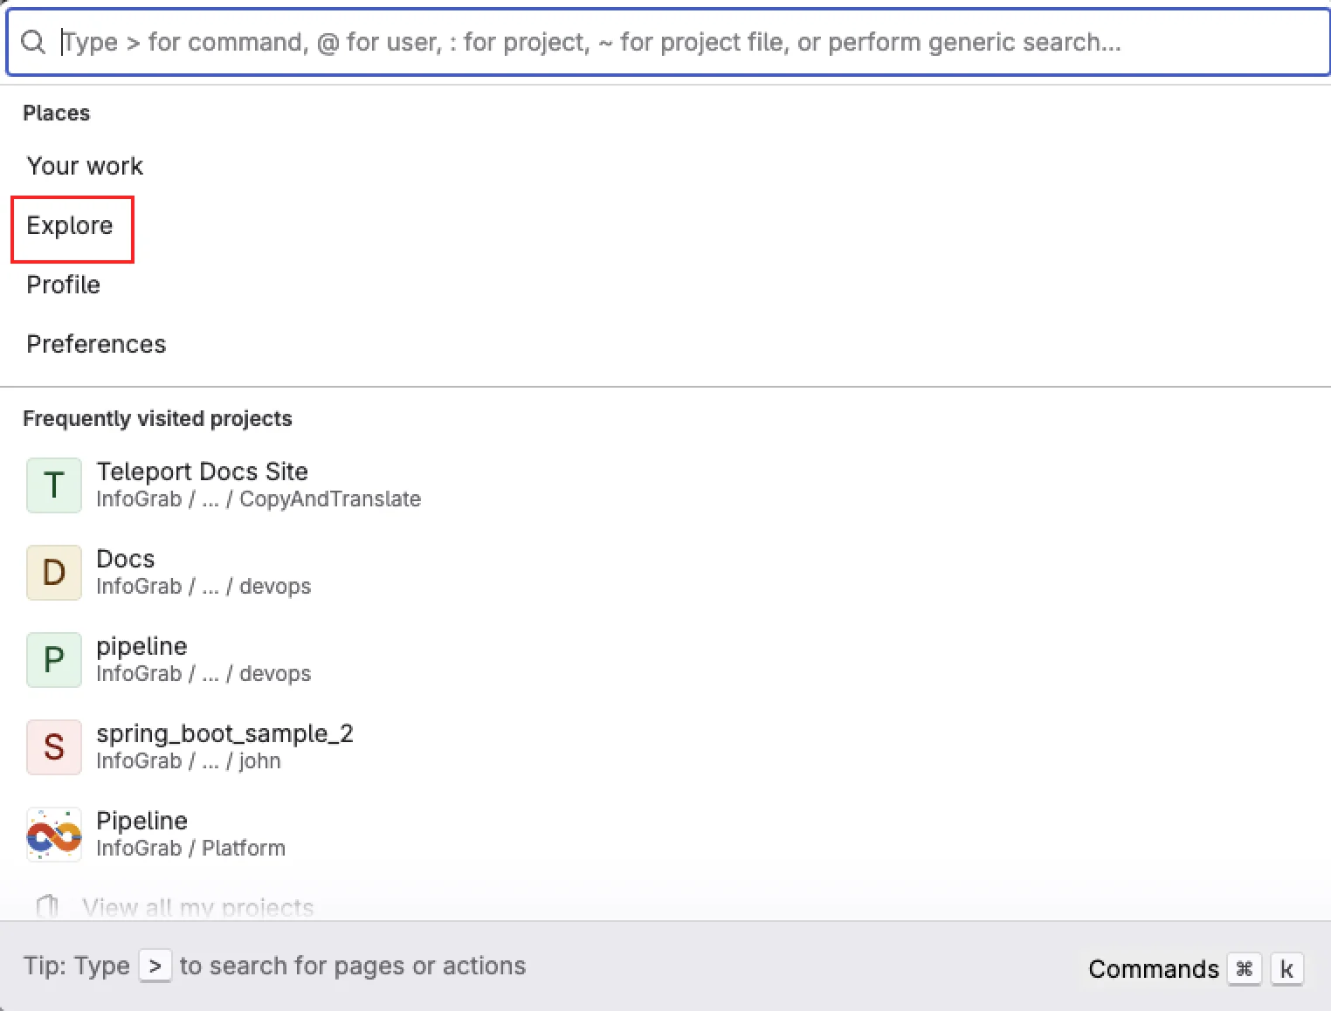Click the > key badge in the tip
Viewport: 1331px width, 1011px height.
155,966
